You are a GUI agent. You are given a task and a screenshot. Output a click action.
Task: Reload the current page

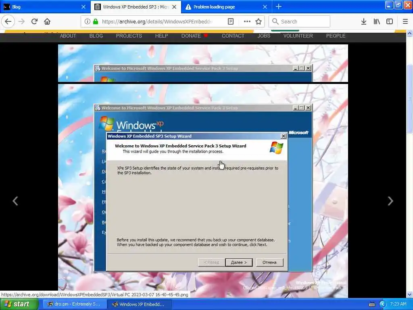point(34,22)
